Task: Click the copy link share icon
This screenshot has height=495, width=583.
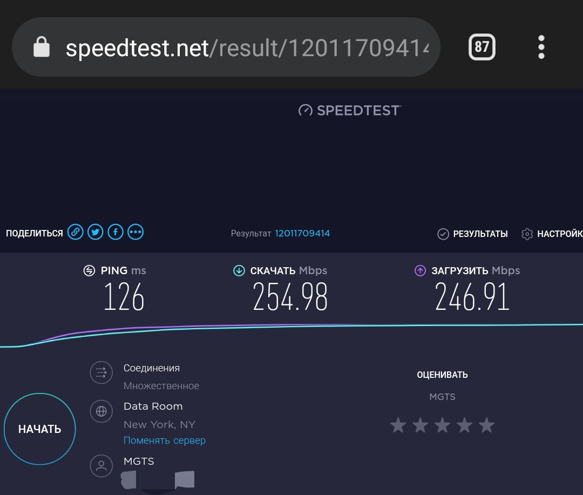Action: [76, 233]
